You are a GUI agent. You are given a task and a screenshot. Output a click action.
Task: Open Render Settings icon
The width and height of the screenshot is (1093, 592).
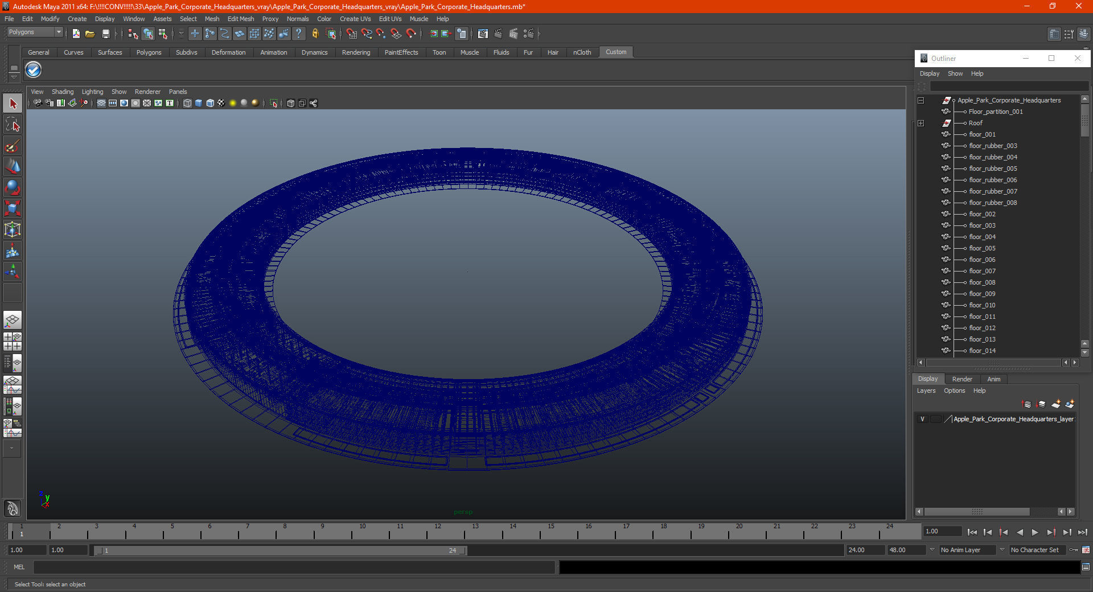click(x=529, y=34)
